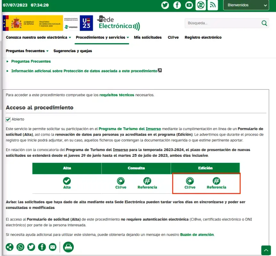Click the Sede Electrónica logo

pos(118,23)
